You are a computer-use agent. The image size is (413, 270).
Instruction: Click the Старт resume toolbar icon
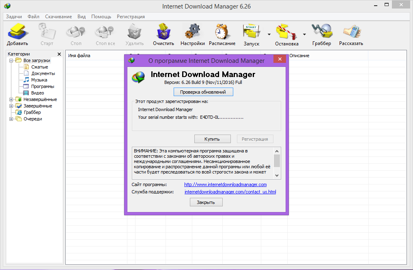47,31
